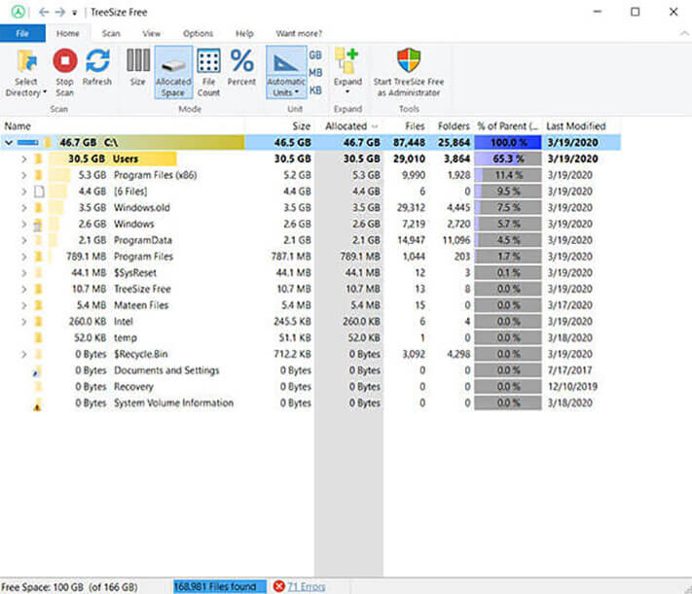Open the Want more? tab
The image size is (692, 594).
(299, 33)
